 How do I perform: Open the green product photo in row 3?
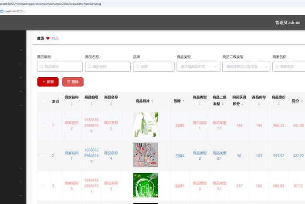pos(146,185)
